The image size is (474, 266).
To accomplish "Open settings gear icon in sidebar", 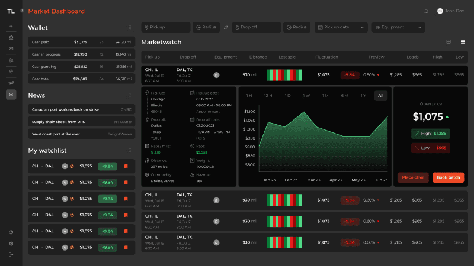I will [x=11, y=244].
